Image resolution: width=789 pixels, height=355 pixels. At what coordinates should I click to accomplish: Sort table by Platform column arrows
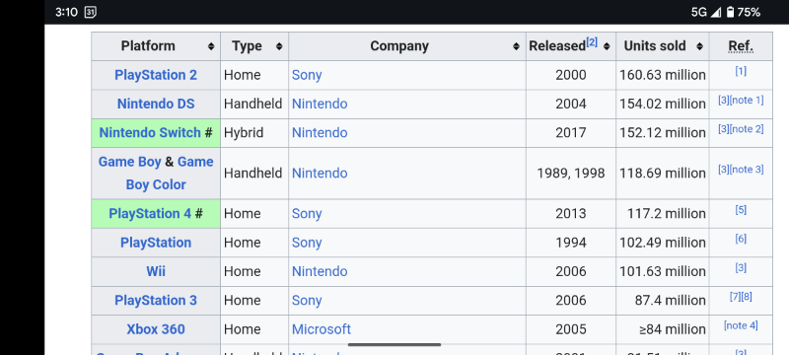tap(211, 46)
